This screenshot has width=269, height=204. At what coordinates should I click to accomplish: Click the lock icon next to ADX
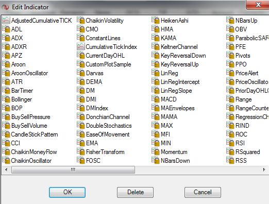point(6,38)
